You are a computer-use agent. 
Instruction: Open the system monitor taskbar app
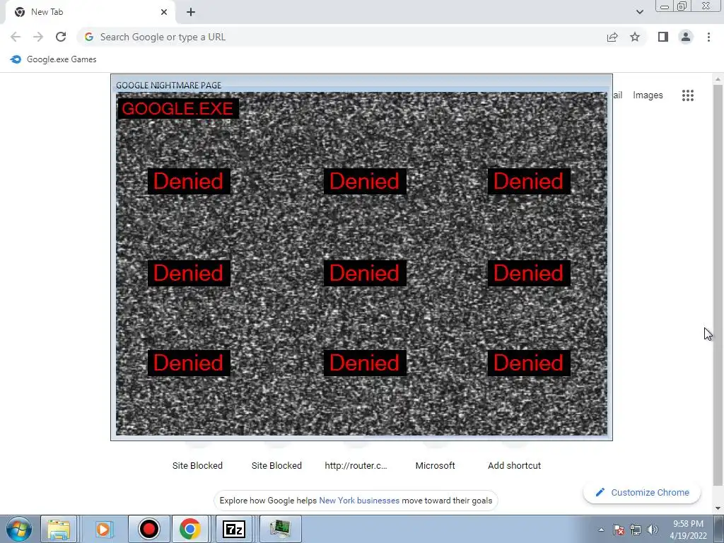point(280,529)
